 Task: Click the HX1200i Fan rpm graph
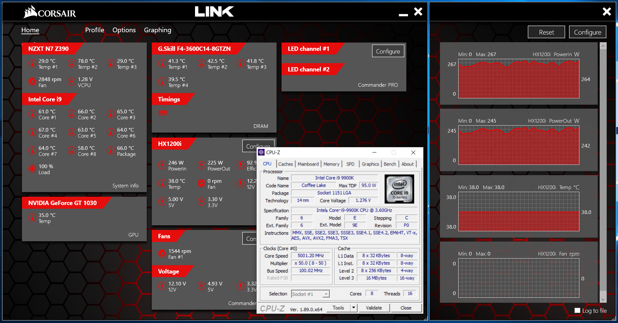click(x=518, y=278)
